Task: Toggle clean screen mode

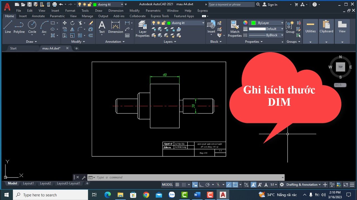Action: click(x=346, y=184)
